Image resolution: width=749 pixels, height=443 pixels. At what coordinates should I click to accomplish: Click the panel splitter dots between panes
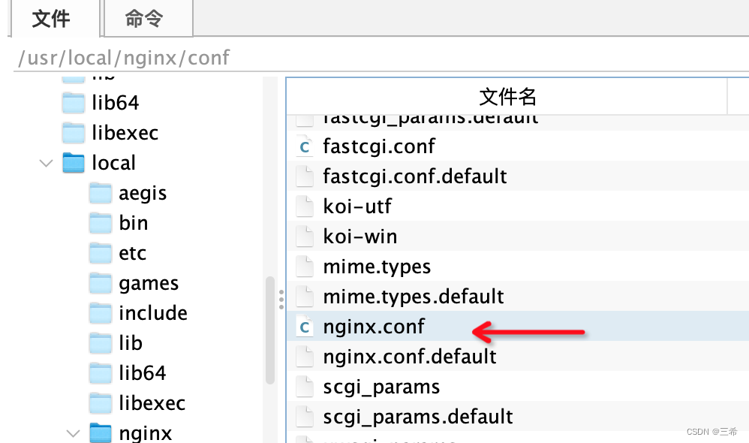pos(281,298)
